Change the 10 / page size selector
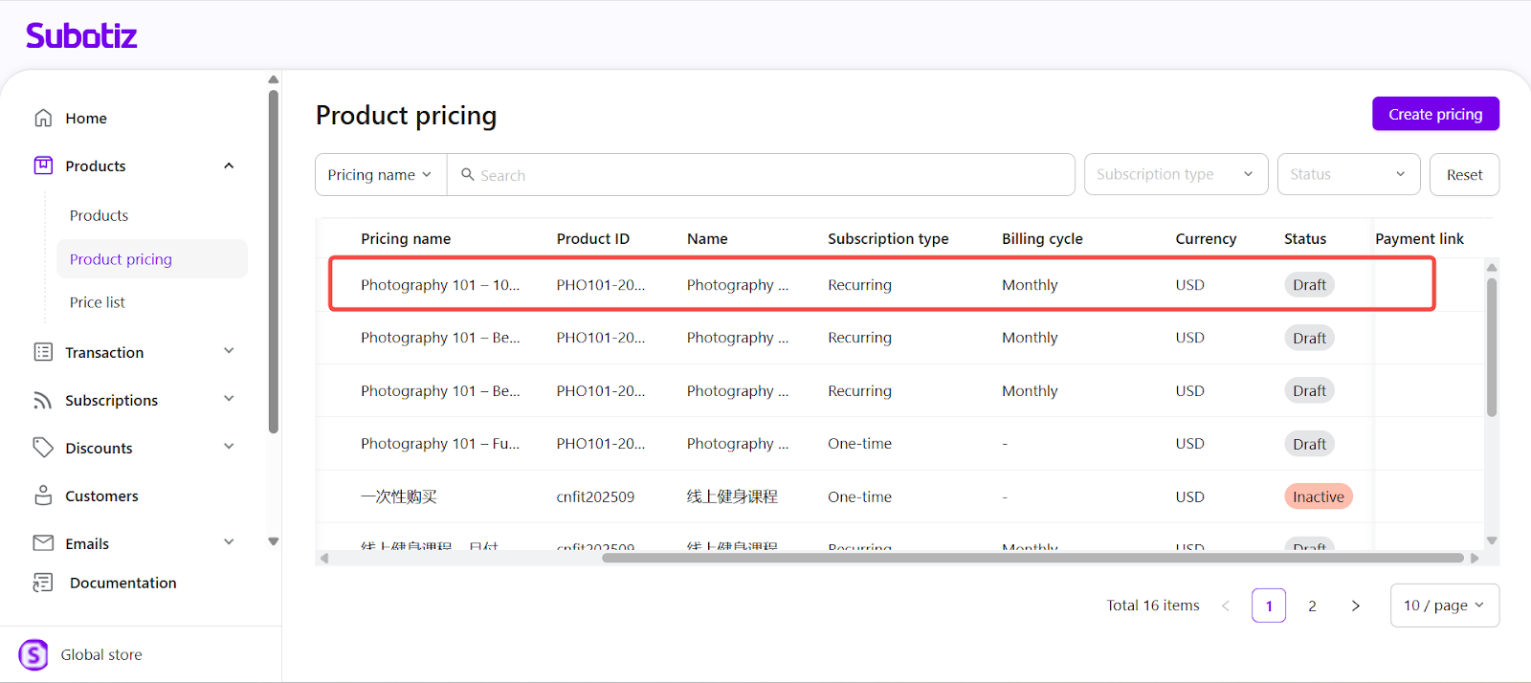The height and width of the screenshot is (683, 1531). 1443,606
